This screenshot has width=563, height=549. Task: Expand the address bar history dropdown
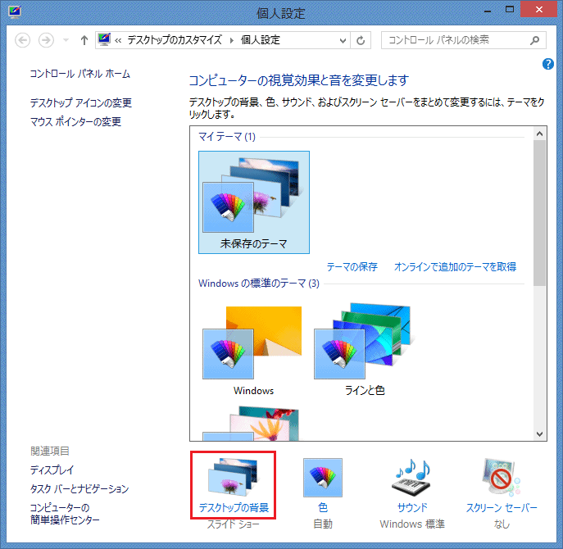click(x=343, y=41)
